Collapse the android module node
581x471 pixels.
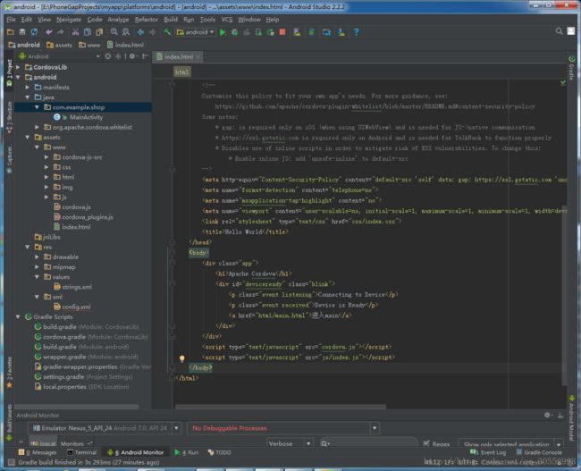pyautogui.click(x=18, y=77)
